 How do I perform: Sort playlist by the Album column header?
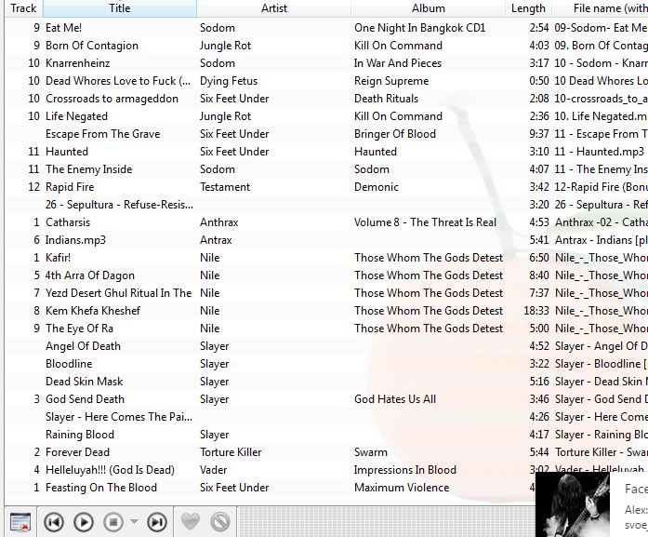tap(429, 8)
